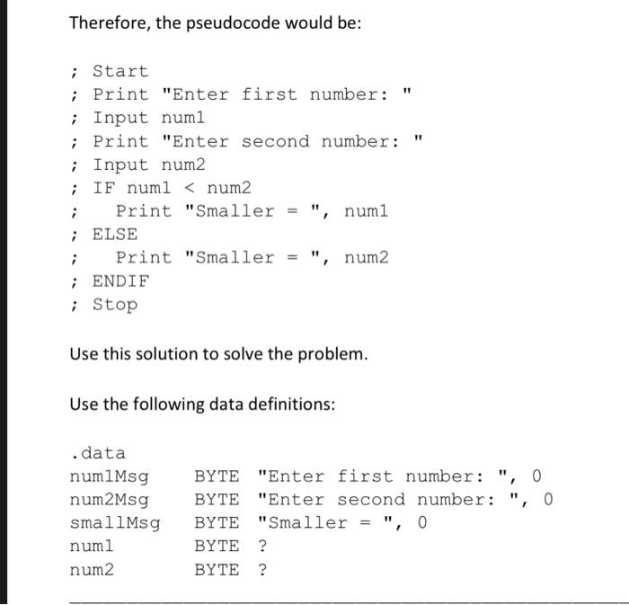This screenshot has height=605, width=629.
Task: Click the num2Msg BYTE definition
Action: pyautogui.click(x=311, y=500)
